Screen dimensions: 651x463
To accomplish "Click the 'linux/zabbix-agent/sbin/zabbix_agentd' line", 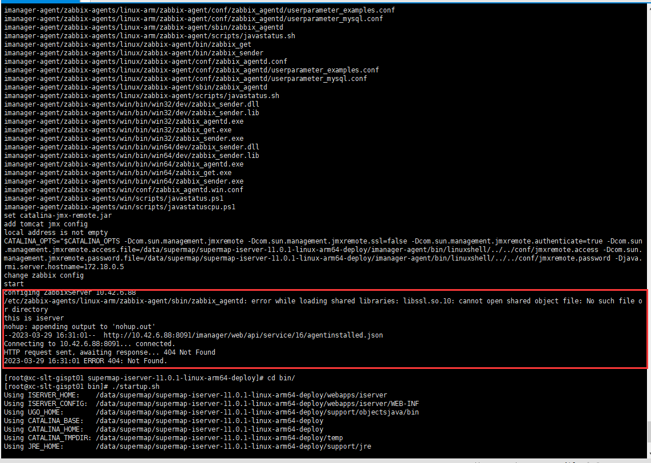I will tap(135, 87).
